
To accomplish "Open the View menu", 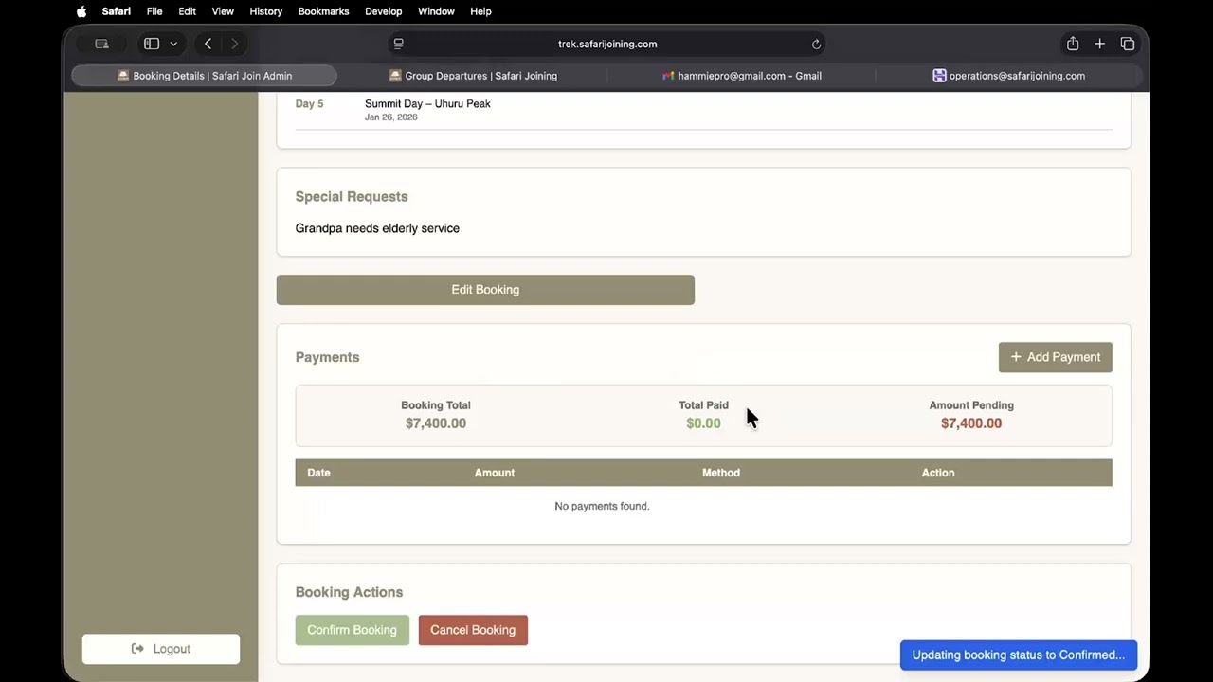I will point(223,11).
